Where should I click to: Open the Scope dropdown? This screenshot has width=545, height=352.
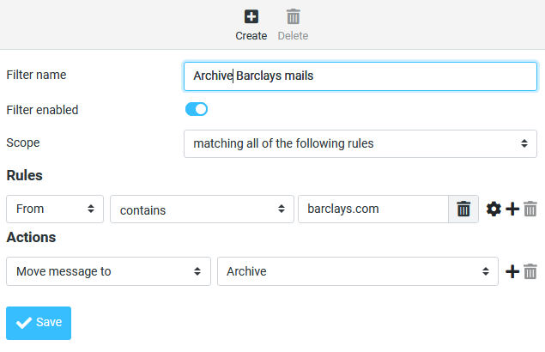pos(360,143)
